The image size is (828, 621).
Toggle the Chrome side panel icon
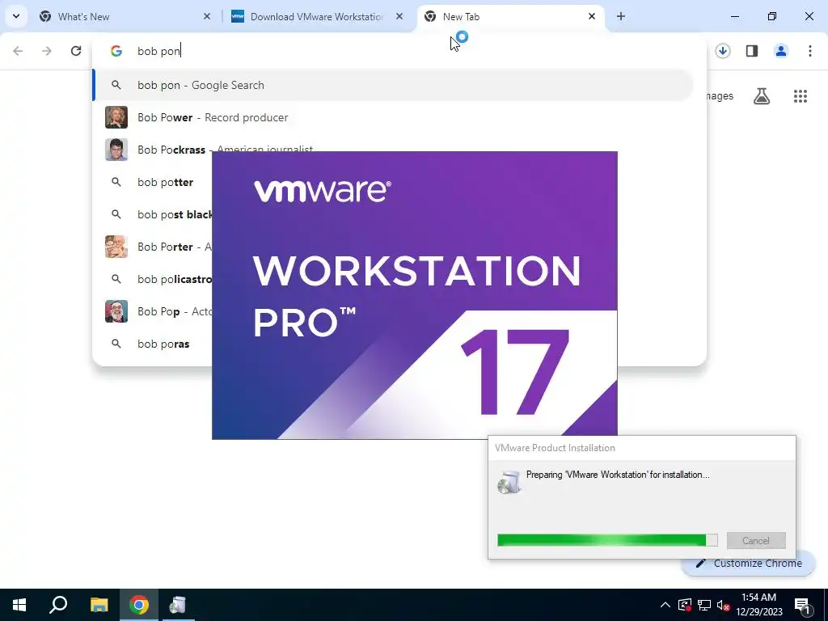click(x=752, y=51)
